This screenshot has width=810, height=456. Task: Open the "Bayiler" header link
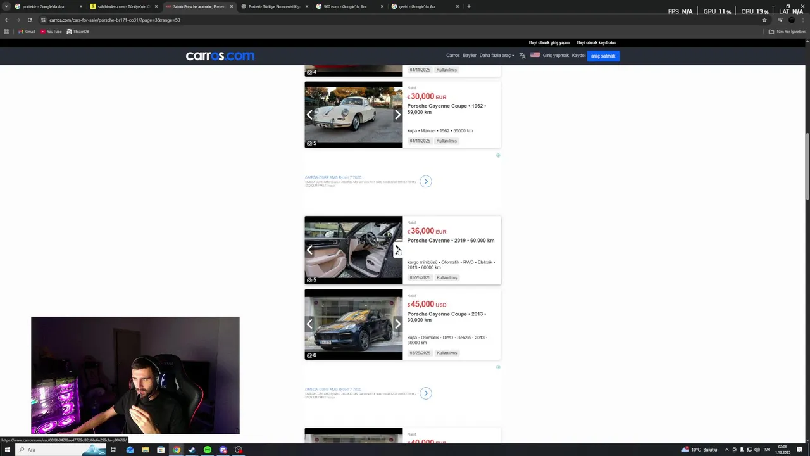(470, 56)
